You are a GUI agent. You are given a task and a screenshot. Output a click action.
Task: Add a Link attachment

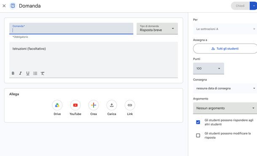click(x=130, y=105)
